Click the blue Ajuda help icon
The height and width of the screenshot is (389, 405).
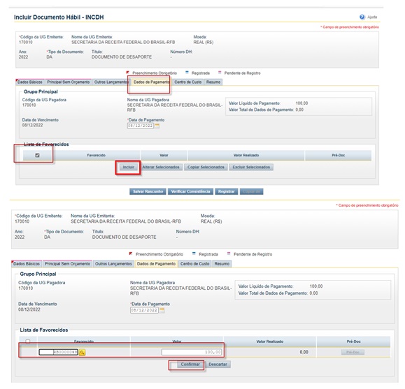(x=362, y=17)
